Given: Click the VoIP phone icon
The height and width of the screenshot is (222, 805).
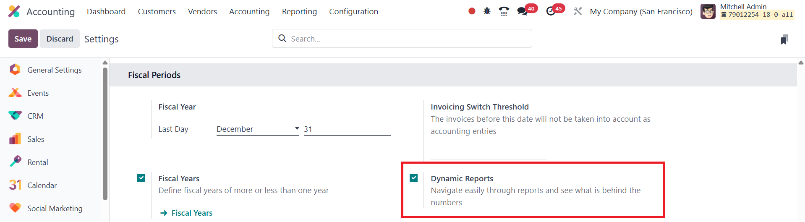Looking at the screenshot, I should point(504,11).
